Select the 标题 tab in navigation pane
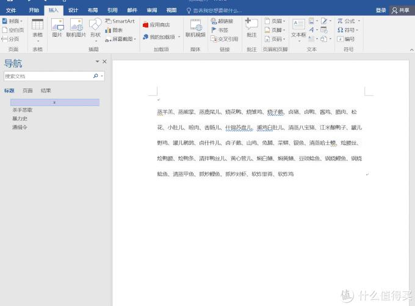The width and height of the screenshot is (415, 306). click(9, 91)
